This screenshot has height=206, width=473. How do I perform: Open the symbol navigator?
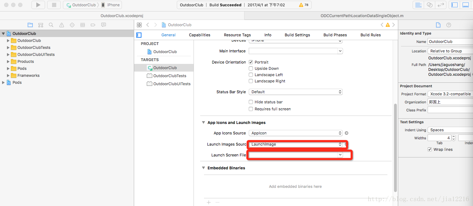coord(41,25)
